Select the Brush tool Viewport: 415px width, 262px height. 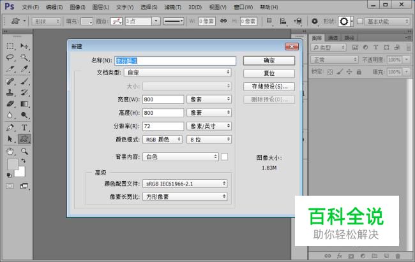click(x=24, y=81)
